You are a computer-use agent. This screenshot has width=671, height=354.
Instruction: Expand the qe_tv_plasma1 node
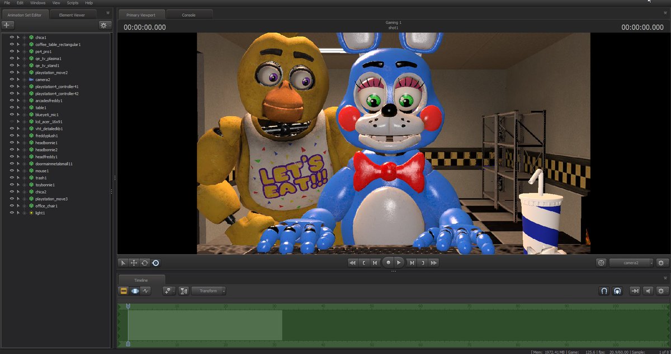25,58
